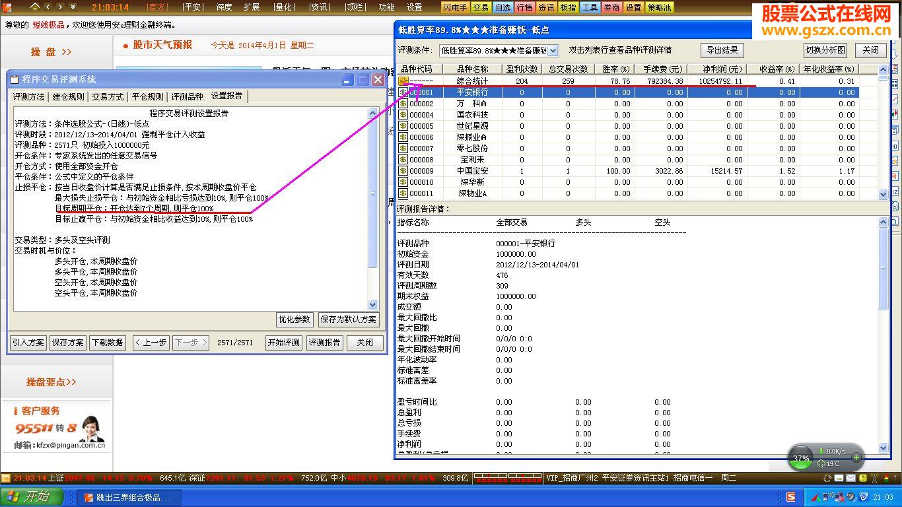Click the 闪电手 toolbar button
Image resolution: width=902 pixels, height=507 pixels.
point(456,7)
